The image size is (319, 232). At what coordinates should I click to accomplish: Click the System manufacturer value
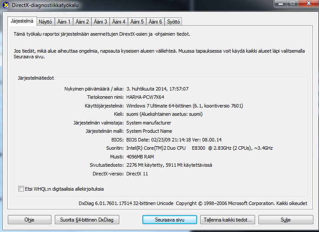coord(149,123)
